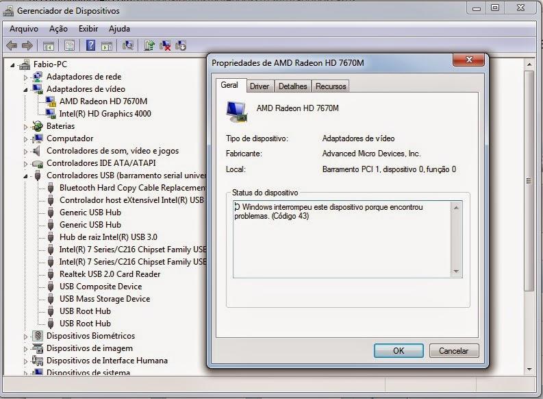Click the show/hide console tree icon

click(49, 46)
